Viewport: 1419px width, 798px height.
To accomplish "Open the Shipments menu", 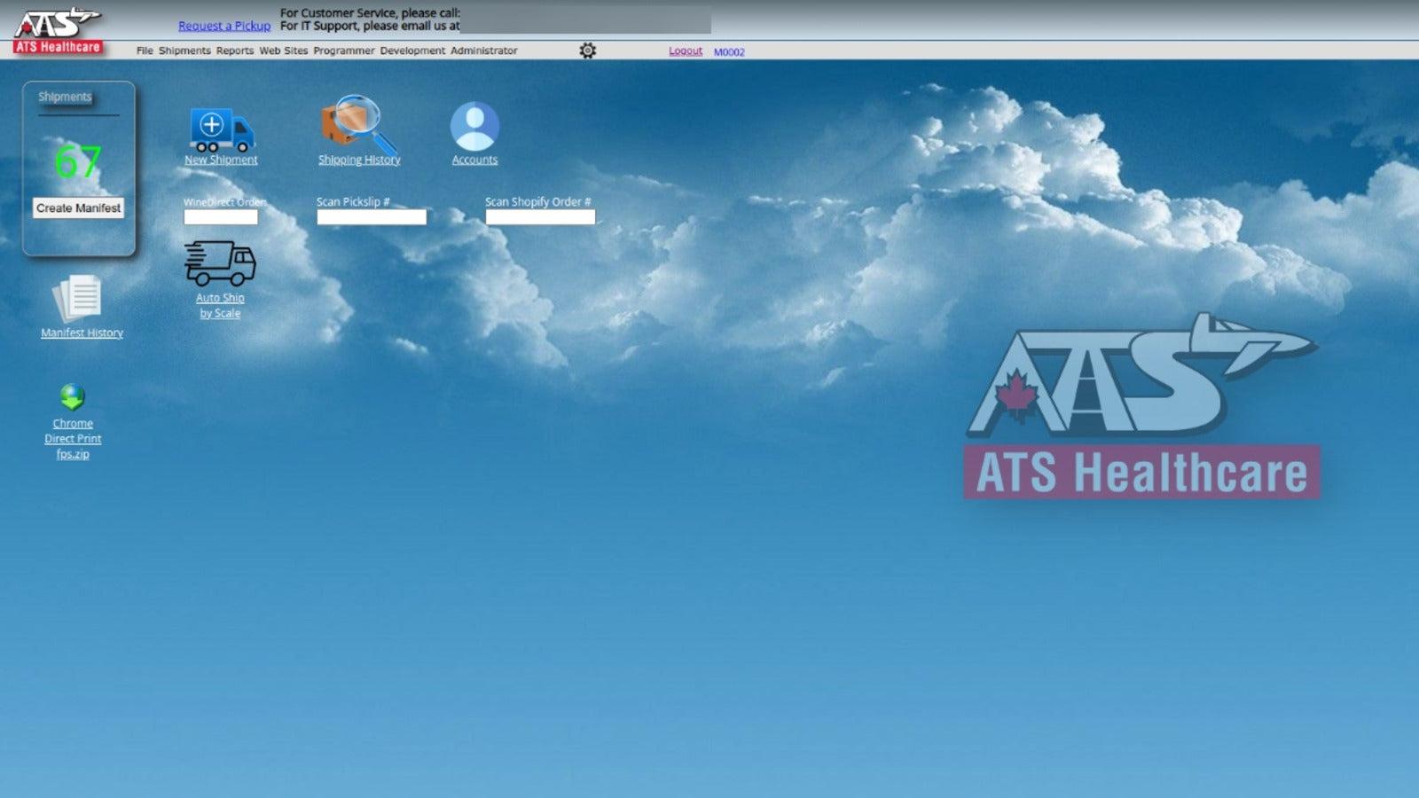I will (x=184, y=51).
